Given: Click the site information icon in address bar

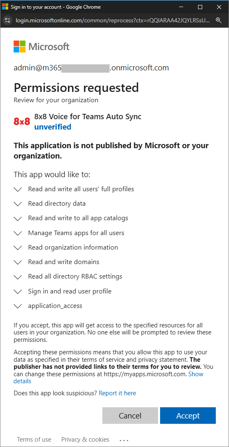Looking at the screenshot, I should (7, 20).
